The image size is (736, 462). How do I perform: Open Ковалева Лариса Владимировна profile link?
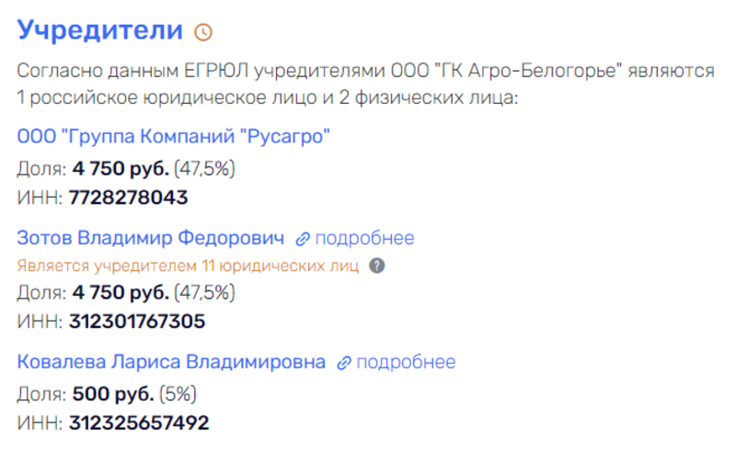[171, 362]
